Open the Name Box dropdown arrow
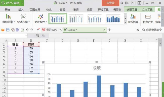This screenshot has height=97, width=164. pos(26,36)
